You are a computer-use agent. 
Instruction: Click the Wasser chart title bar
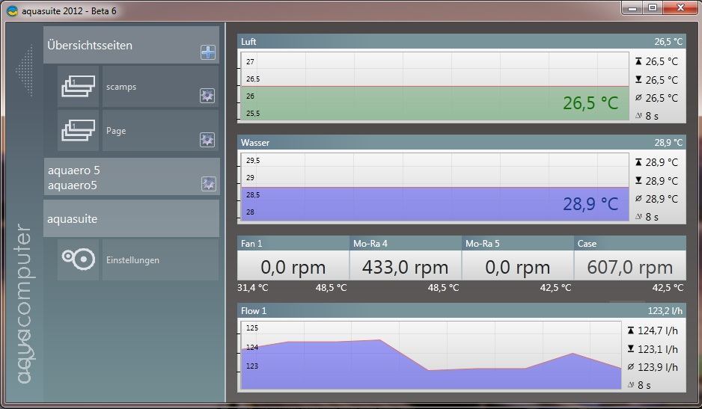[x=461, y=143]
